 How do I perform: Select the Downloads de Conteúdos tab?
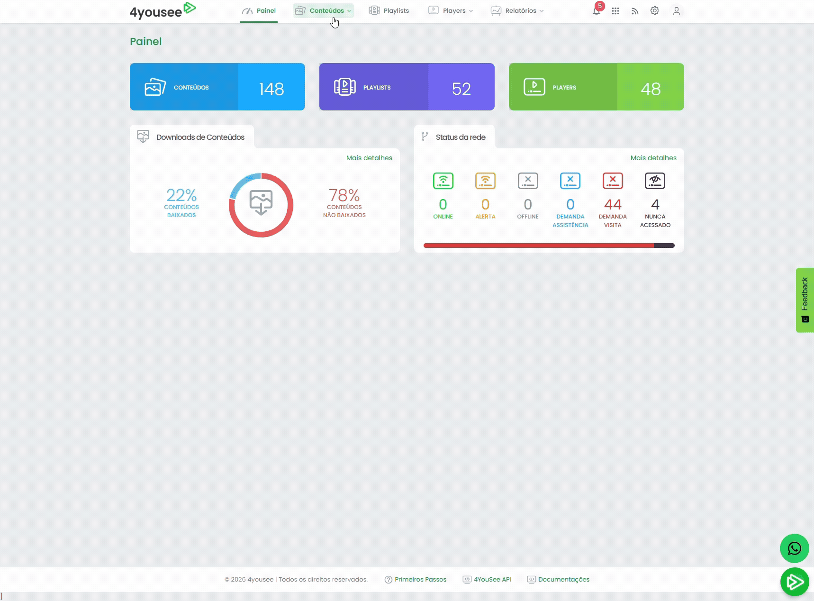192,137
